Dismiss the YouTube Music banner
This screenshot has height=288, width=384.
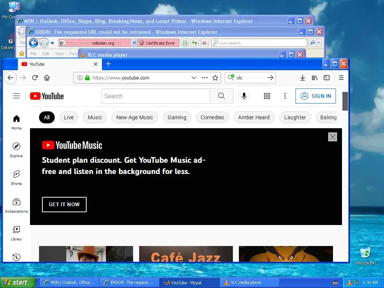(333, 137)
